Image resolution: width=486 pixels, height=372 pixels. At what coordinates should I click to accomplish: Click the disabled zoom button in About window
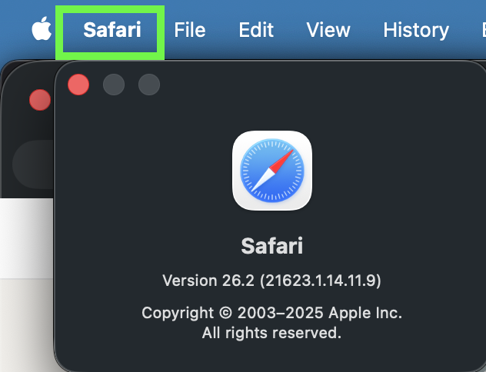tap(149, 85)
